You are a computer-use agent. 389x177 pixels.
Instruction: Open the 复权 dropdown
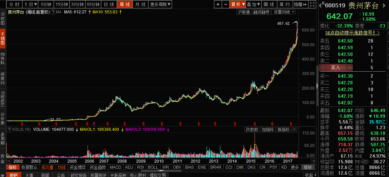click(x=238, y=4)
